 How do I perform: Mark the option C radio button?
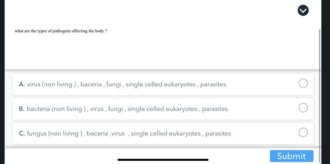[303, 132]
